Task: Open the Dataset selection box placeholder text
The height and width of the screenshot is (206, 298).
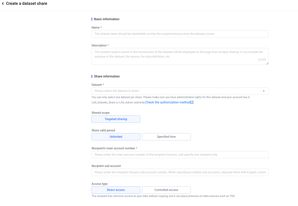Action: coord(117,91)
